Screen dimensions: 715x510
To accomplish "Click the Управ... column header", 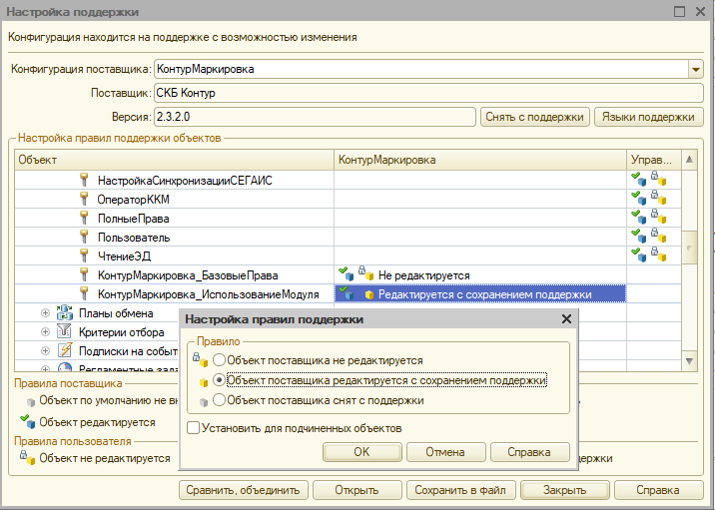I will [x=654, y=160].
